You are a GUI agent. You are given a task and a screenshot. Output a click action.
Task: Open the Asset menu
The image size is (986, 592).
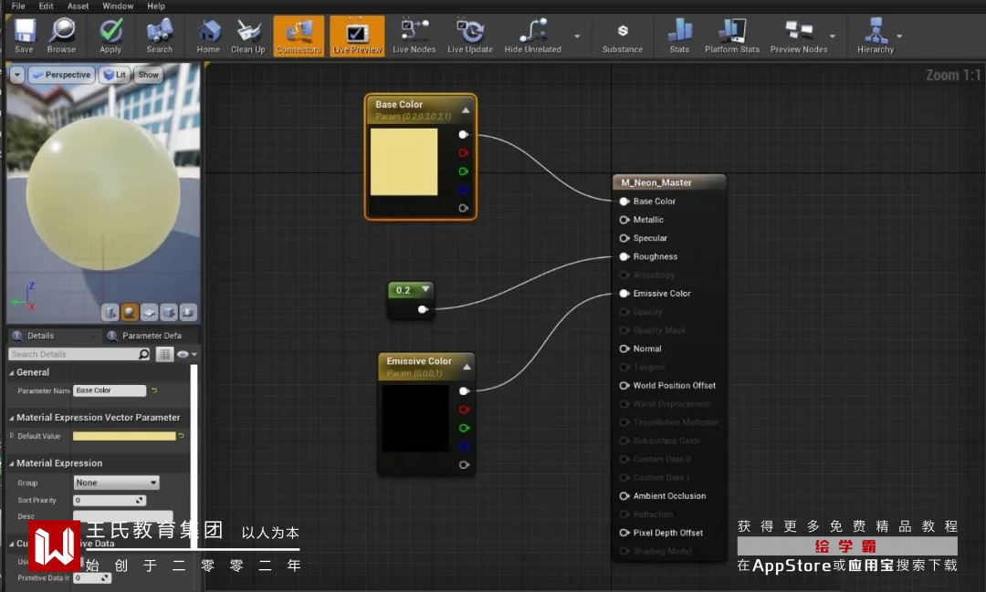(78, 5)
